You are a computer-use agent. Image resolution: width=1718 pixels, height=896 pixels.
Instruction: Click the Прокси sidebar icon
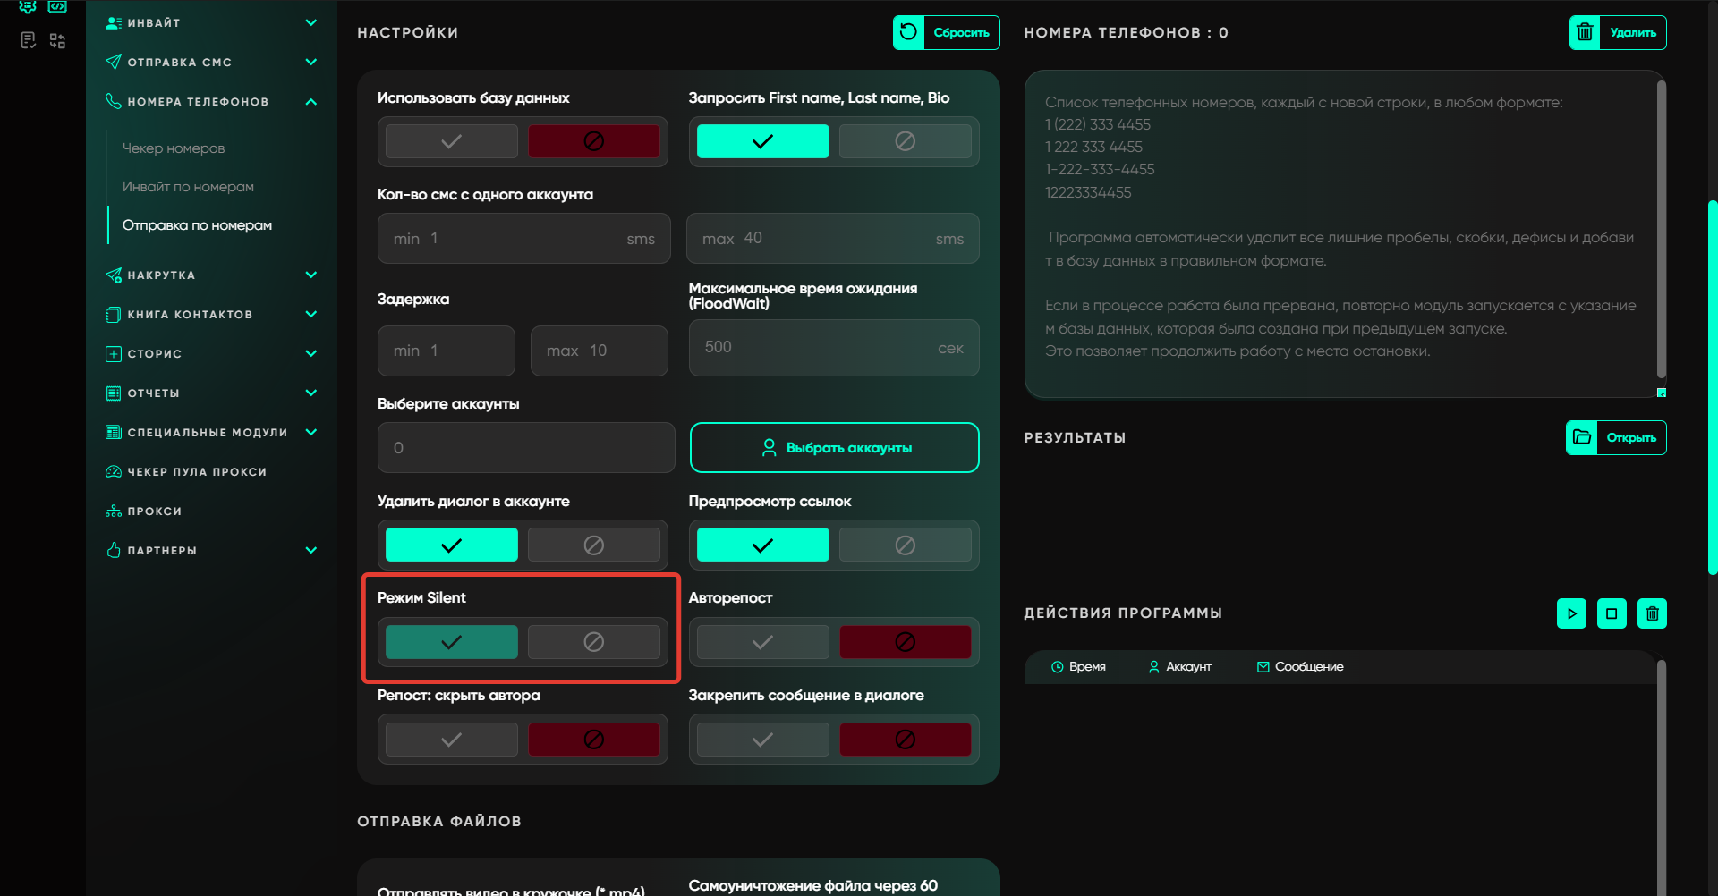click(x=114, y=511)
